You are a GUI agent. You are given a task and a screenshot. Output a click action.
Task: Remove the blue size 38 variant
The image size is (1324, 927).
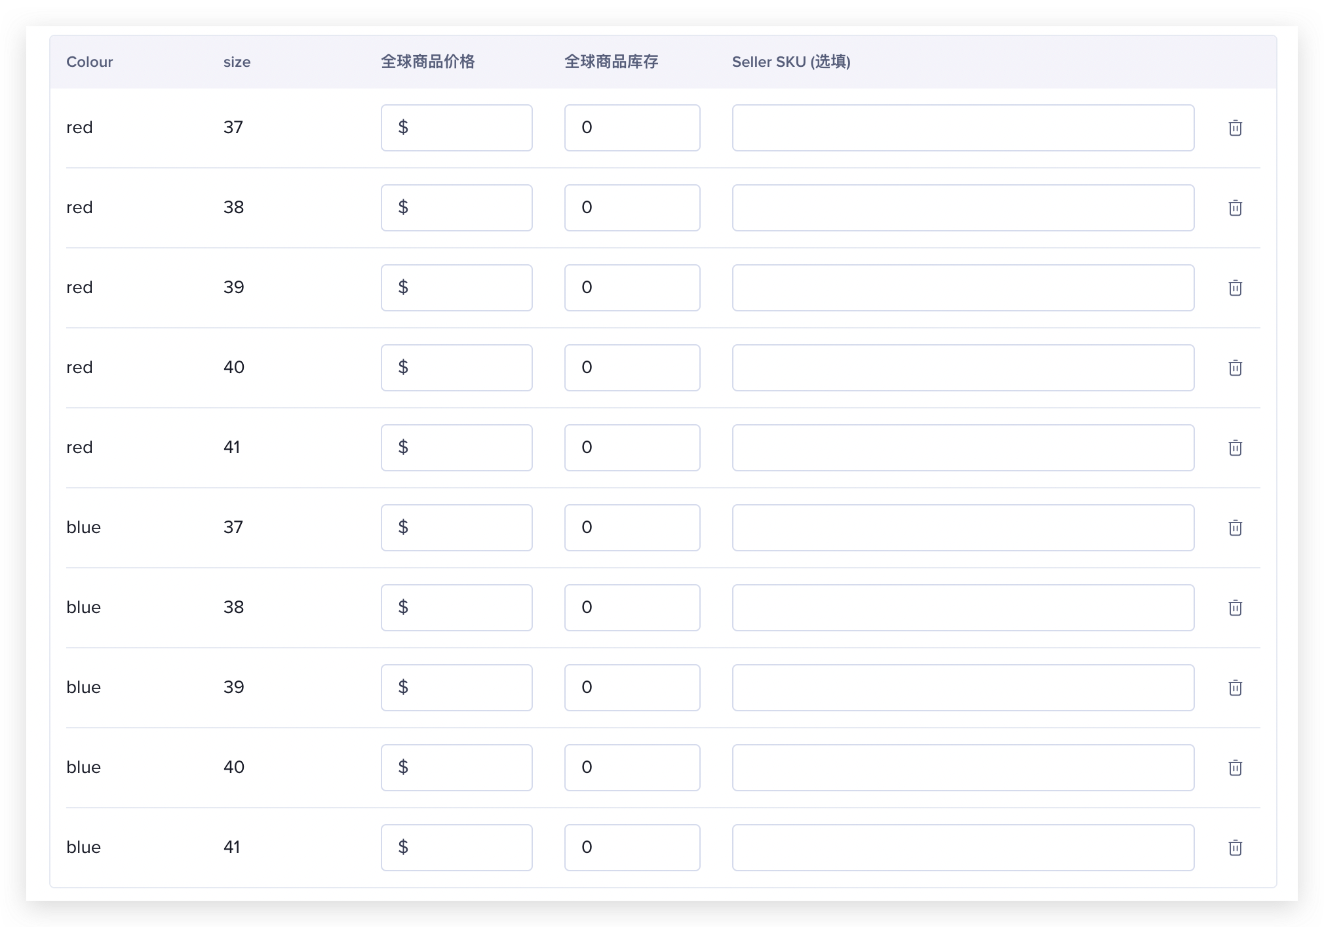(1235, 607)
